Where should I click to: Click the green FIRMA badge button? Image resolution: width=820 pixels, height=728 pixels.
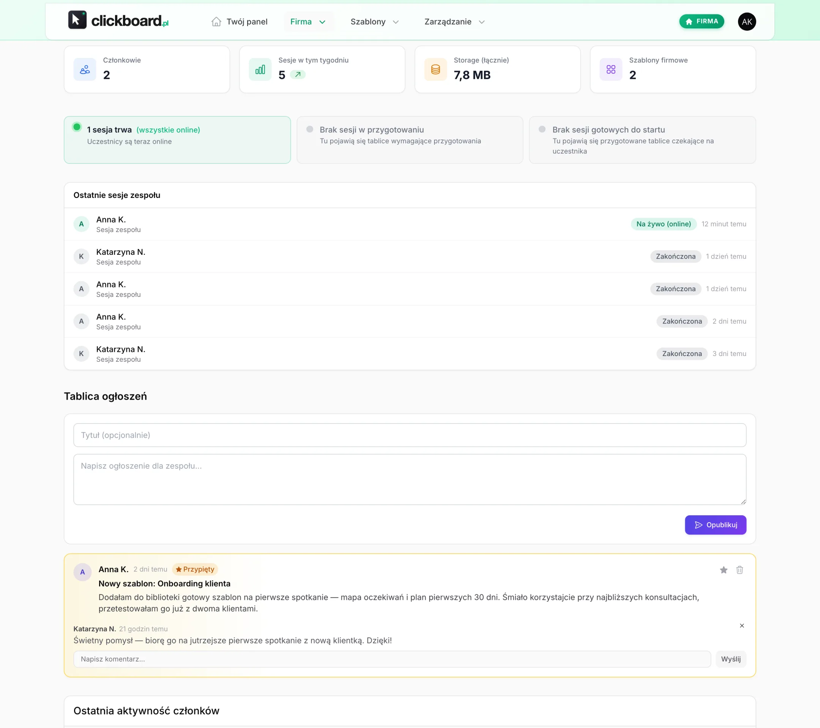tap(701, 21)
